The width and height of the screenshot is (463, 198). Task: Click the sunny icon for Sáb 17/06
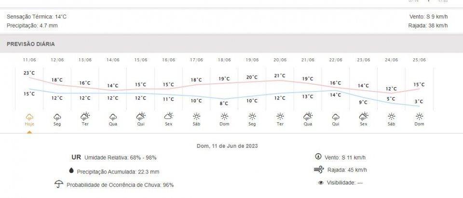(196, 116)
